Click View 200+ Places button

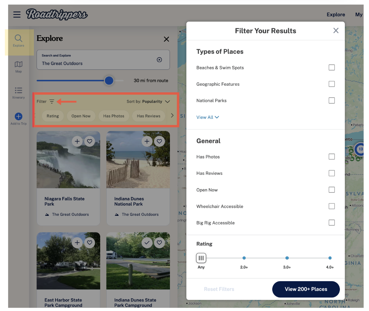click(x=306, y=289)
